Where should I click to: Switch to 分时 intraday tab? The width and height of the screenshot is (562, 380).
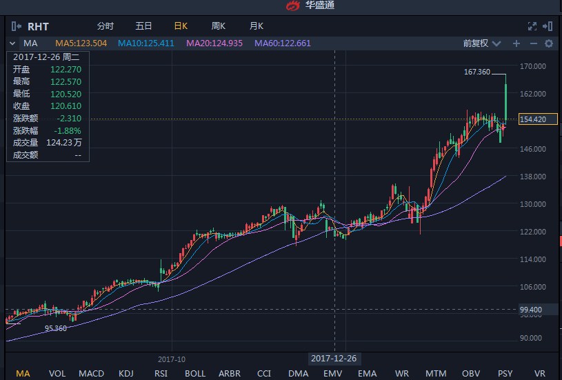[106, 26]
